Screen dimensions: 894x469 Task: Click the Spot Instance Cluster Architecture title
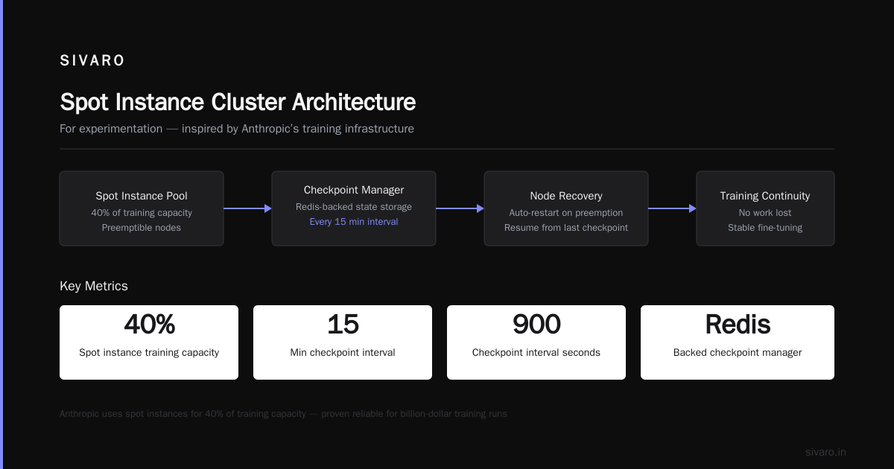(238, 102)
